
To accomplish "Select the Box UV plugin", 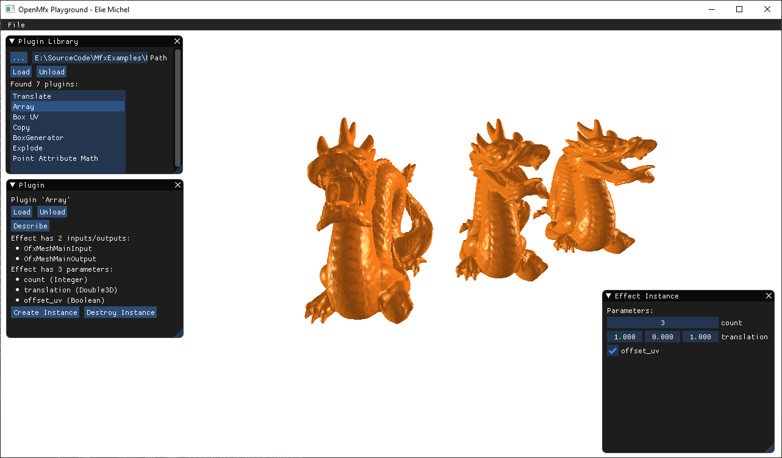I will coord(68,117).
